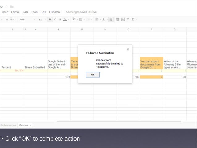Open the Tools menu
The width and height of the screenshot is (197, 148).
pyautogui.click(x=34, y=12)
